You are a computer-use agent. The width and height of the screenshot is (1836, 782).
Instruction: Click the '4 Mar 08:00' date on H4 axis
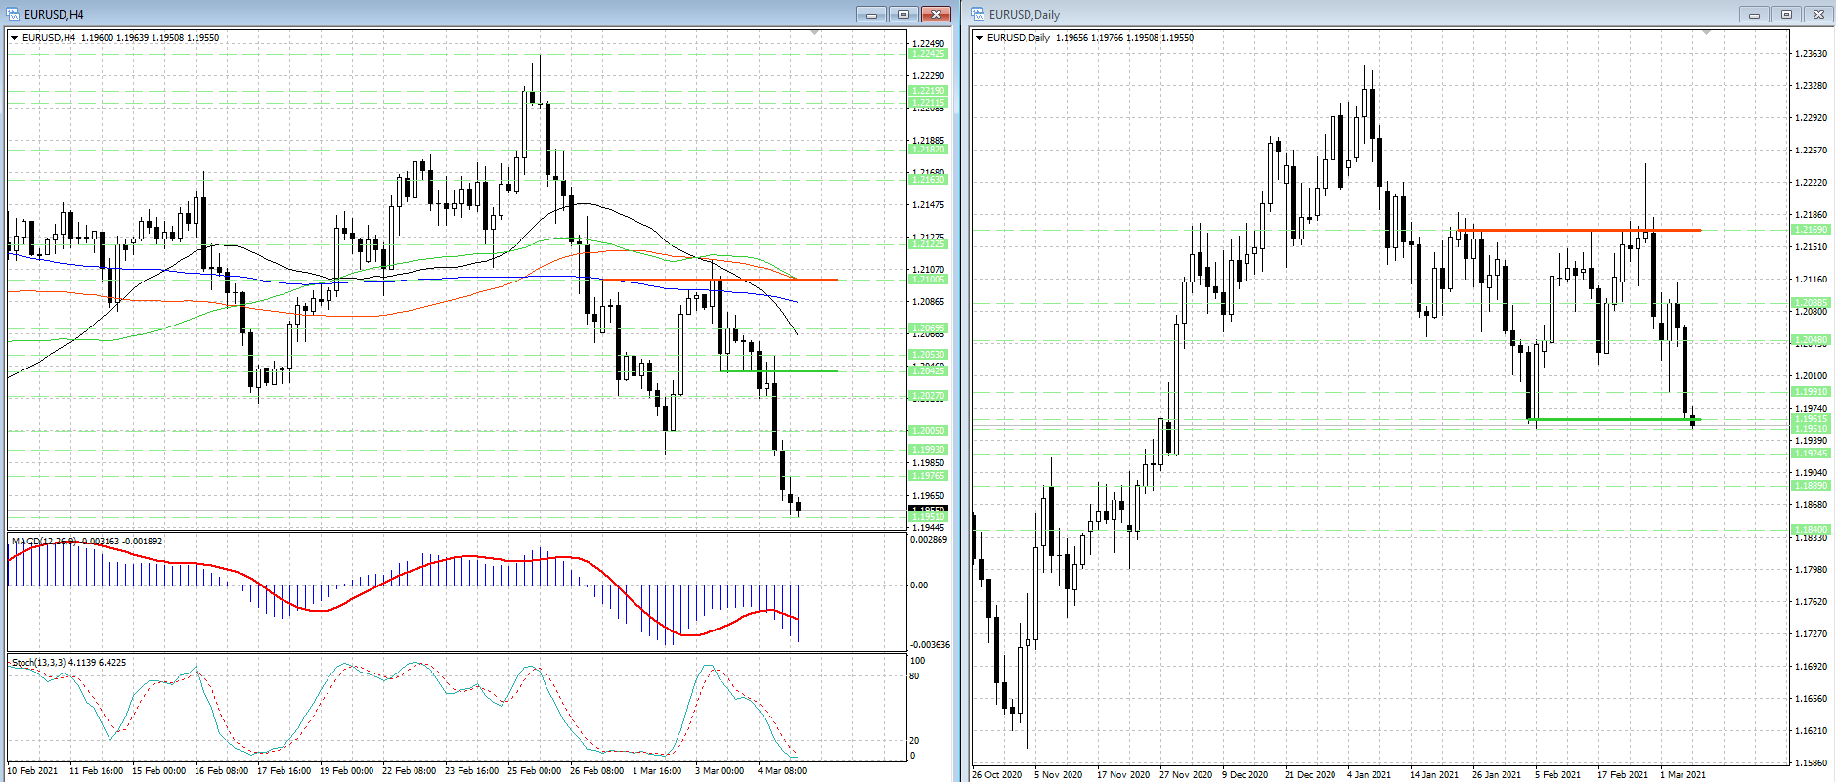coord(782,771)
